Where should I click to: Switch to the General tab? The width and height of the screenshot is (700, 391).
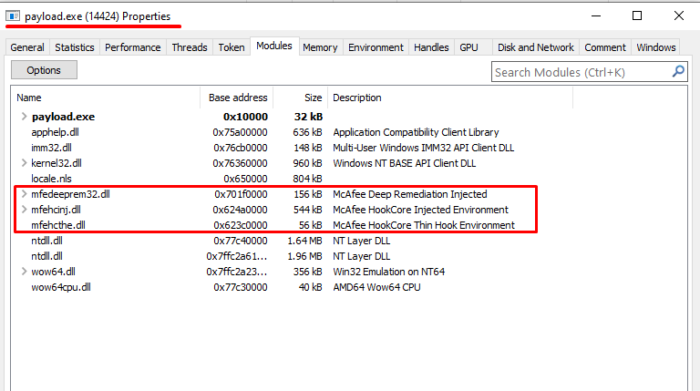tap(27, 47)
